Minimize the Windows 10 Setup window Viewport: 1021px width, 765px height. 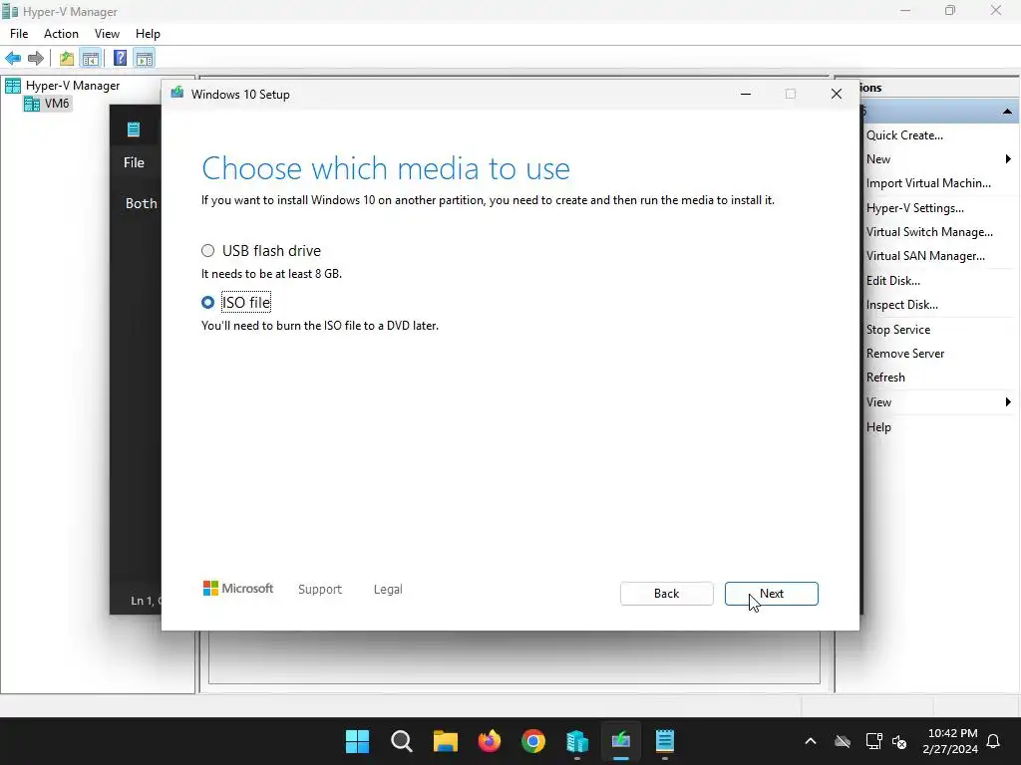point(746,95)
